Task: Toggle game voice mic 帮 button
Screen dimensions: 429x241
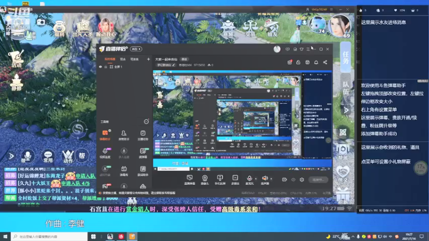Action: point(28,156)
